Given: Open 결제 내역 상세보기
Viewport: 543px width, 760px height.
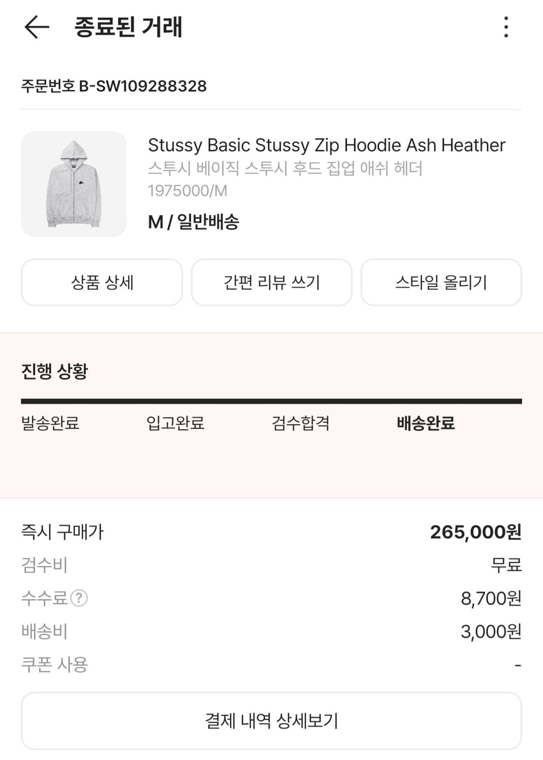Looking at the screenshot, I should pyautogui.click(x=272, y=720).
